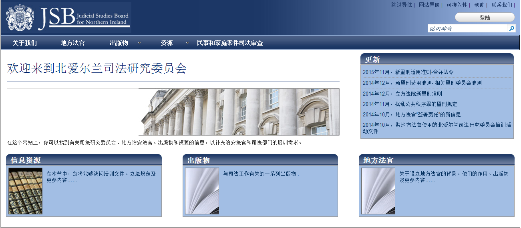Open 2014年10月 签署责任 update
This screenshot has width=521, height=228.
[x=412, y=114]
